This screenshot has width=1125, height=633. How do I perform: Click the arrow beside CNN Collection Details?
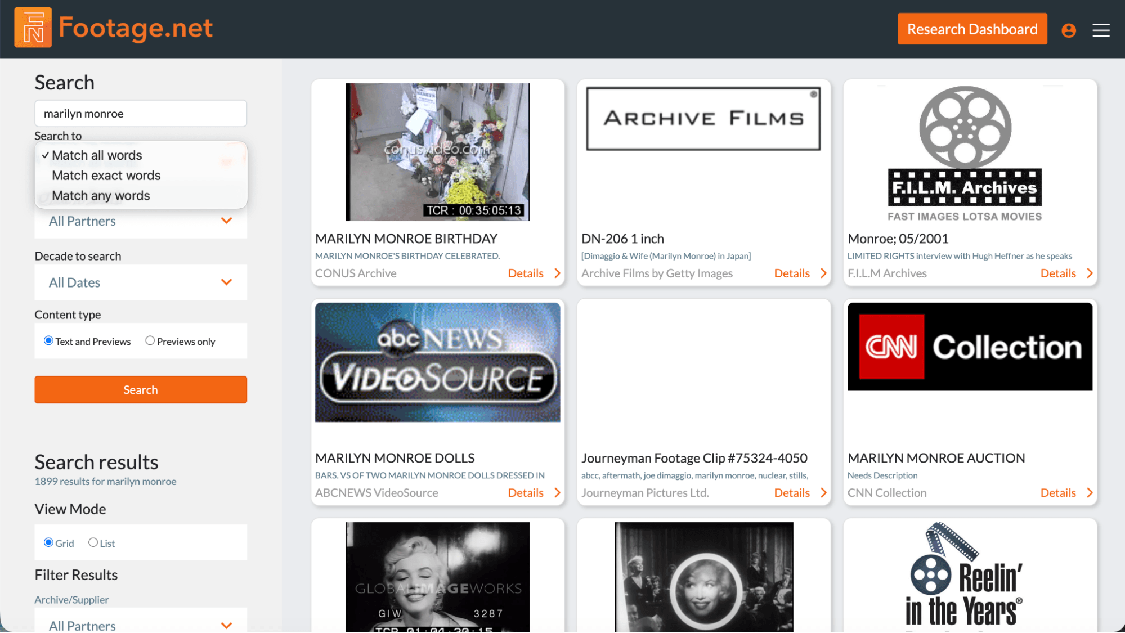click(x=1090, y=493)
